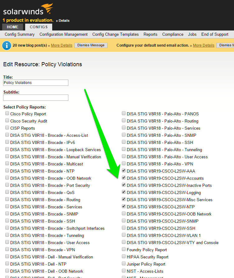This screenshot has height=278, width=234.
Task: Uncheck CSCO-L2SW-NTP report
Action: 124,206
